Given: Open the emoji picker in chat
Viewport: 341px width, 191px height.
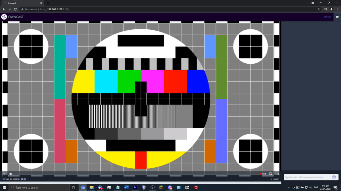Looking at the screenshot, I should (334, 177).
